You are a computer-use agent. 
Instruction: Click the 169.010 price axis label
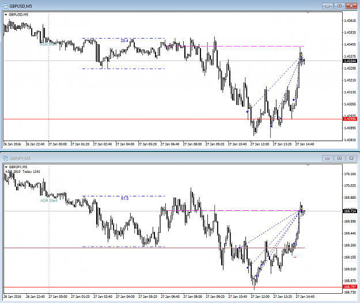click(x=350, y=269)
